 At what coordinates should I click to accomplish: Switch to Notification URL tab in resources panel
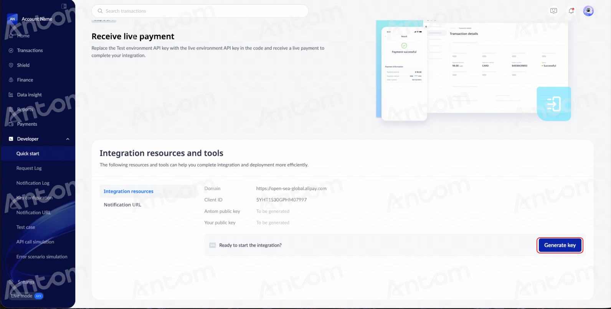pos(122,205)
